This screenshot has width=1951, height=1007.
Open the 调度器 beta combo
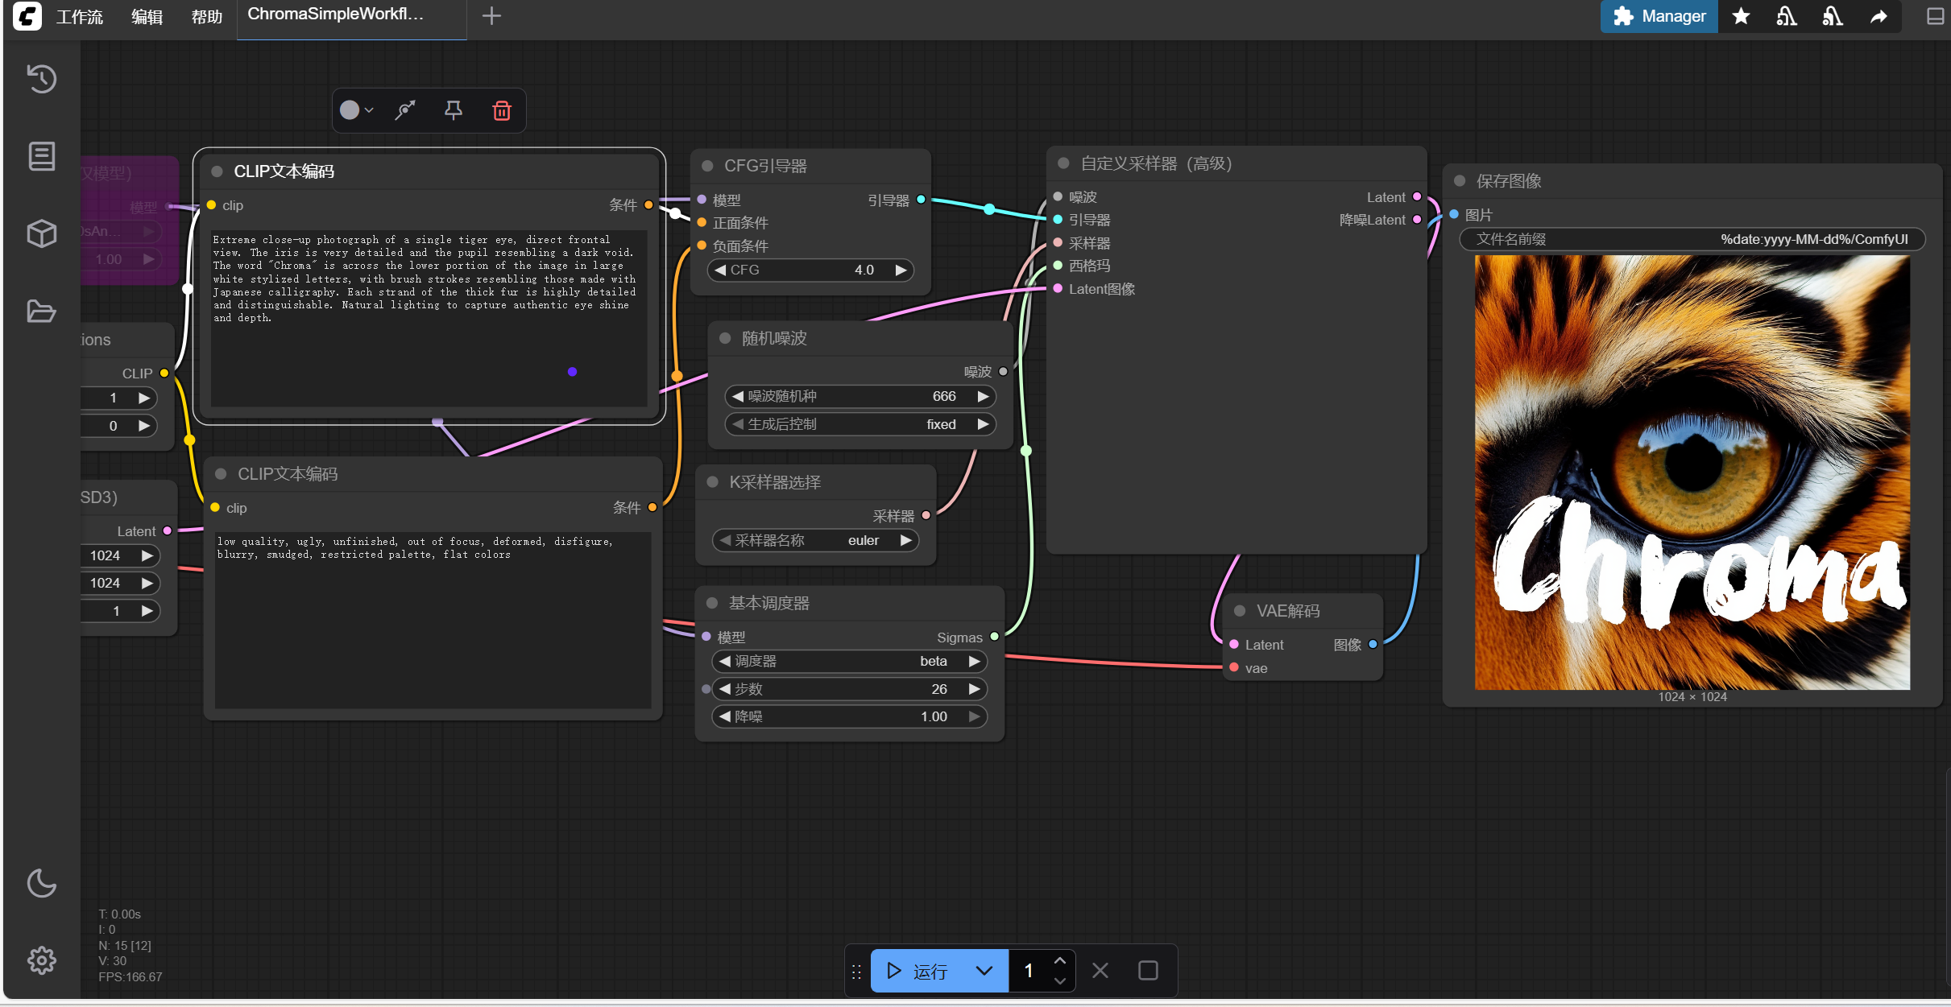pyautogui.click(x=849, y=661)
